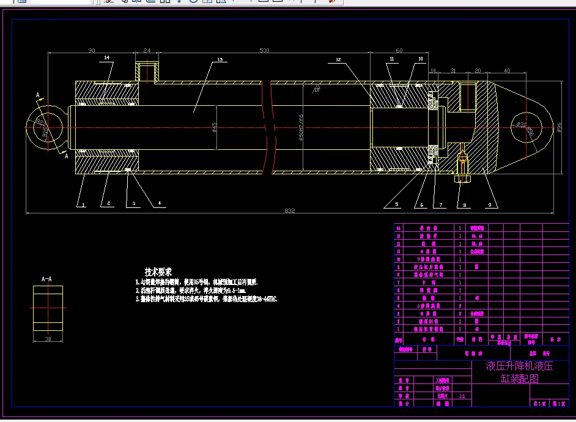
Task: Click part balloon number 14 leader label
Action: tap(107, 57)
